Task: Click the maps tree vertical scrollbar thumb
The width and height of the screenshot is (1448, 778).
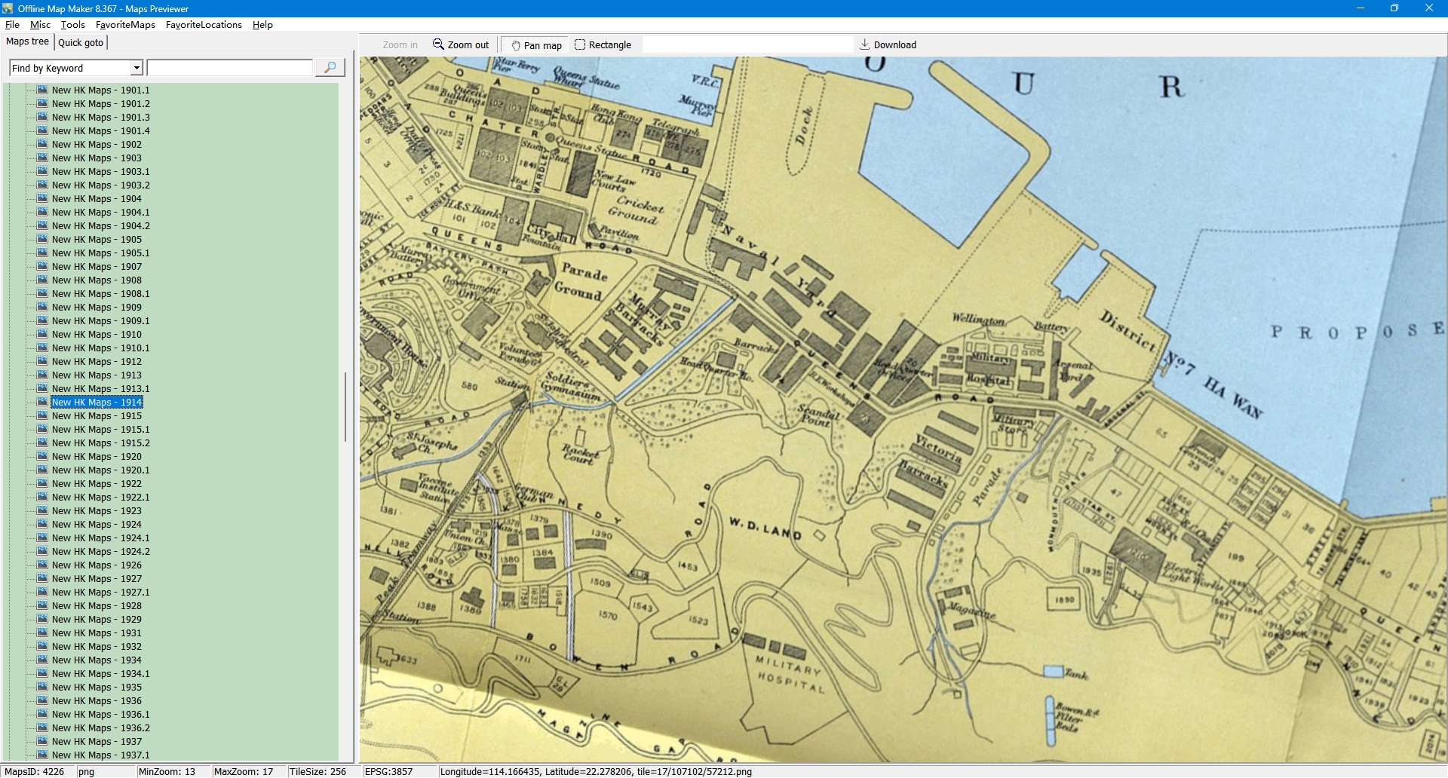Action: 345,407
